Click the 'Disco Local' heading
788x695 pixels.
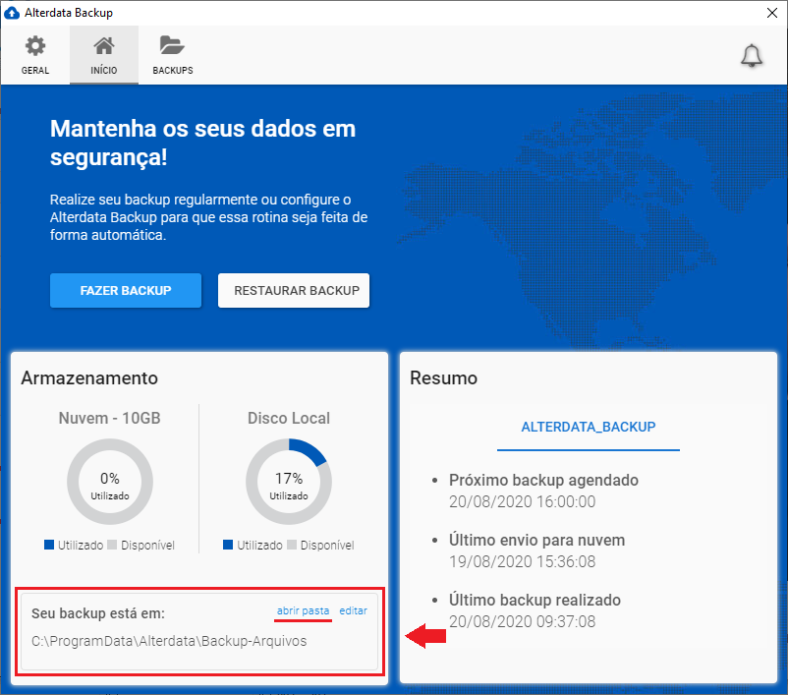coord(289,418)
